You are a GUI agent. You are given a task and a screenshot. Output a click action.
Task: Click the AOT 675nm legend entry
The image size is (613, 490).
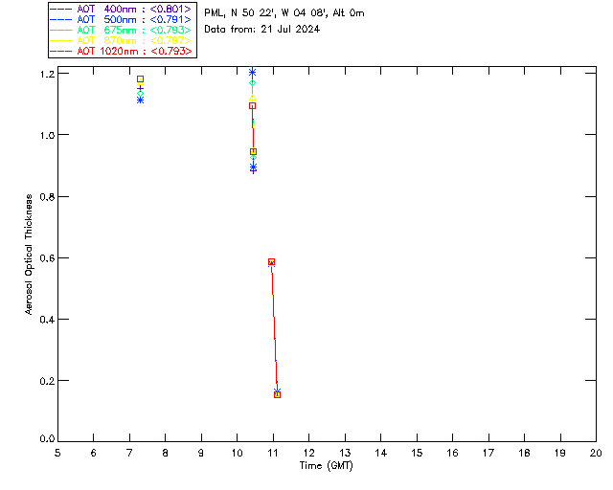[x=121, y=30]
